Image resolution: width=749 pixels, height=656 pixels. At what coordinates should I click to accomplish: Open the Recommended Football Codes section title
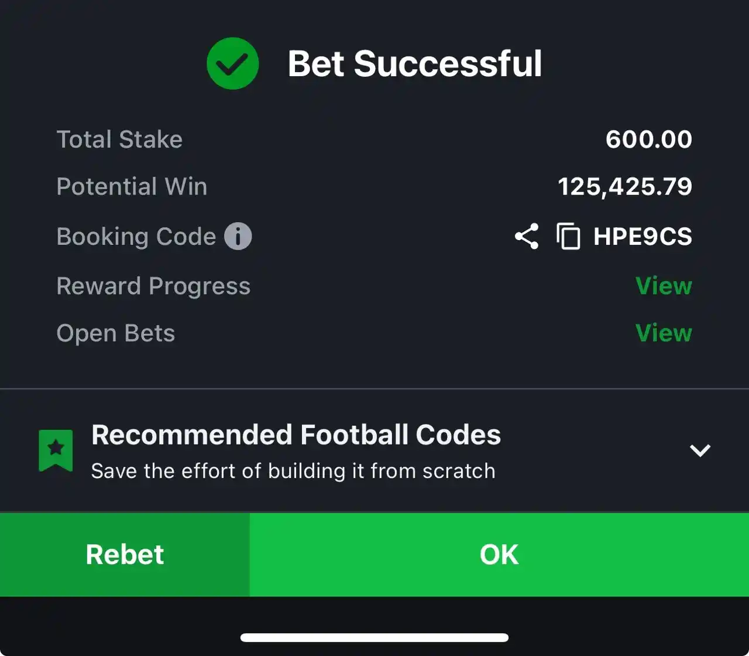[296, 435]
